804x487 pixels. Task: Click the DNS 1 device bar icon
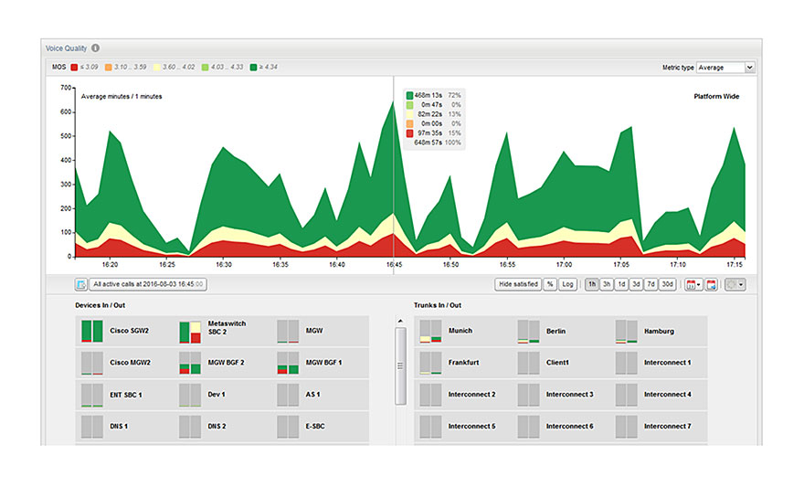tap(92, 427)
